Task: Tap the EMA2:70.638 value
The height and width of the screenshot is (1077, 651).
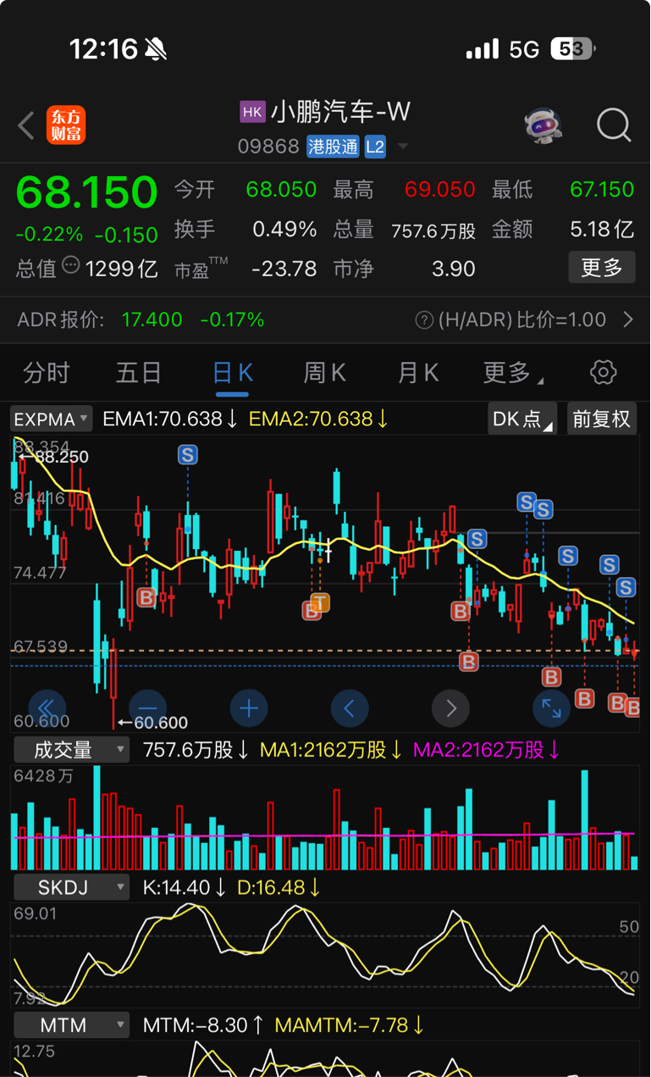Action: point(318,419)
